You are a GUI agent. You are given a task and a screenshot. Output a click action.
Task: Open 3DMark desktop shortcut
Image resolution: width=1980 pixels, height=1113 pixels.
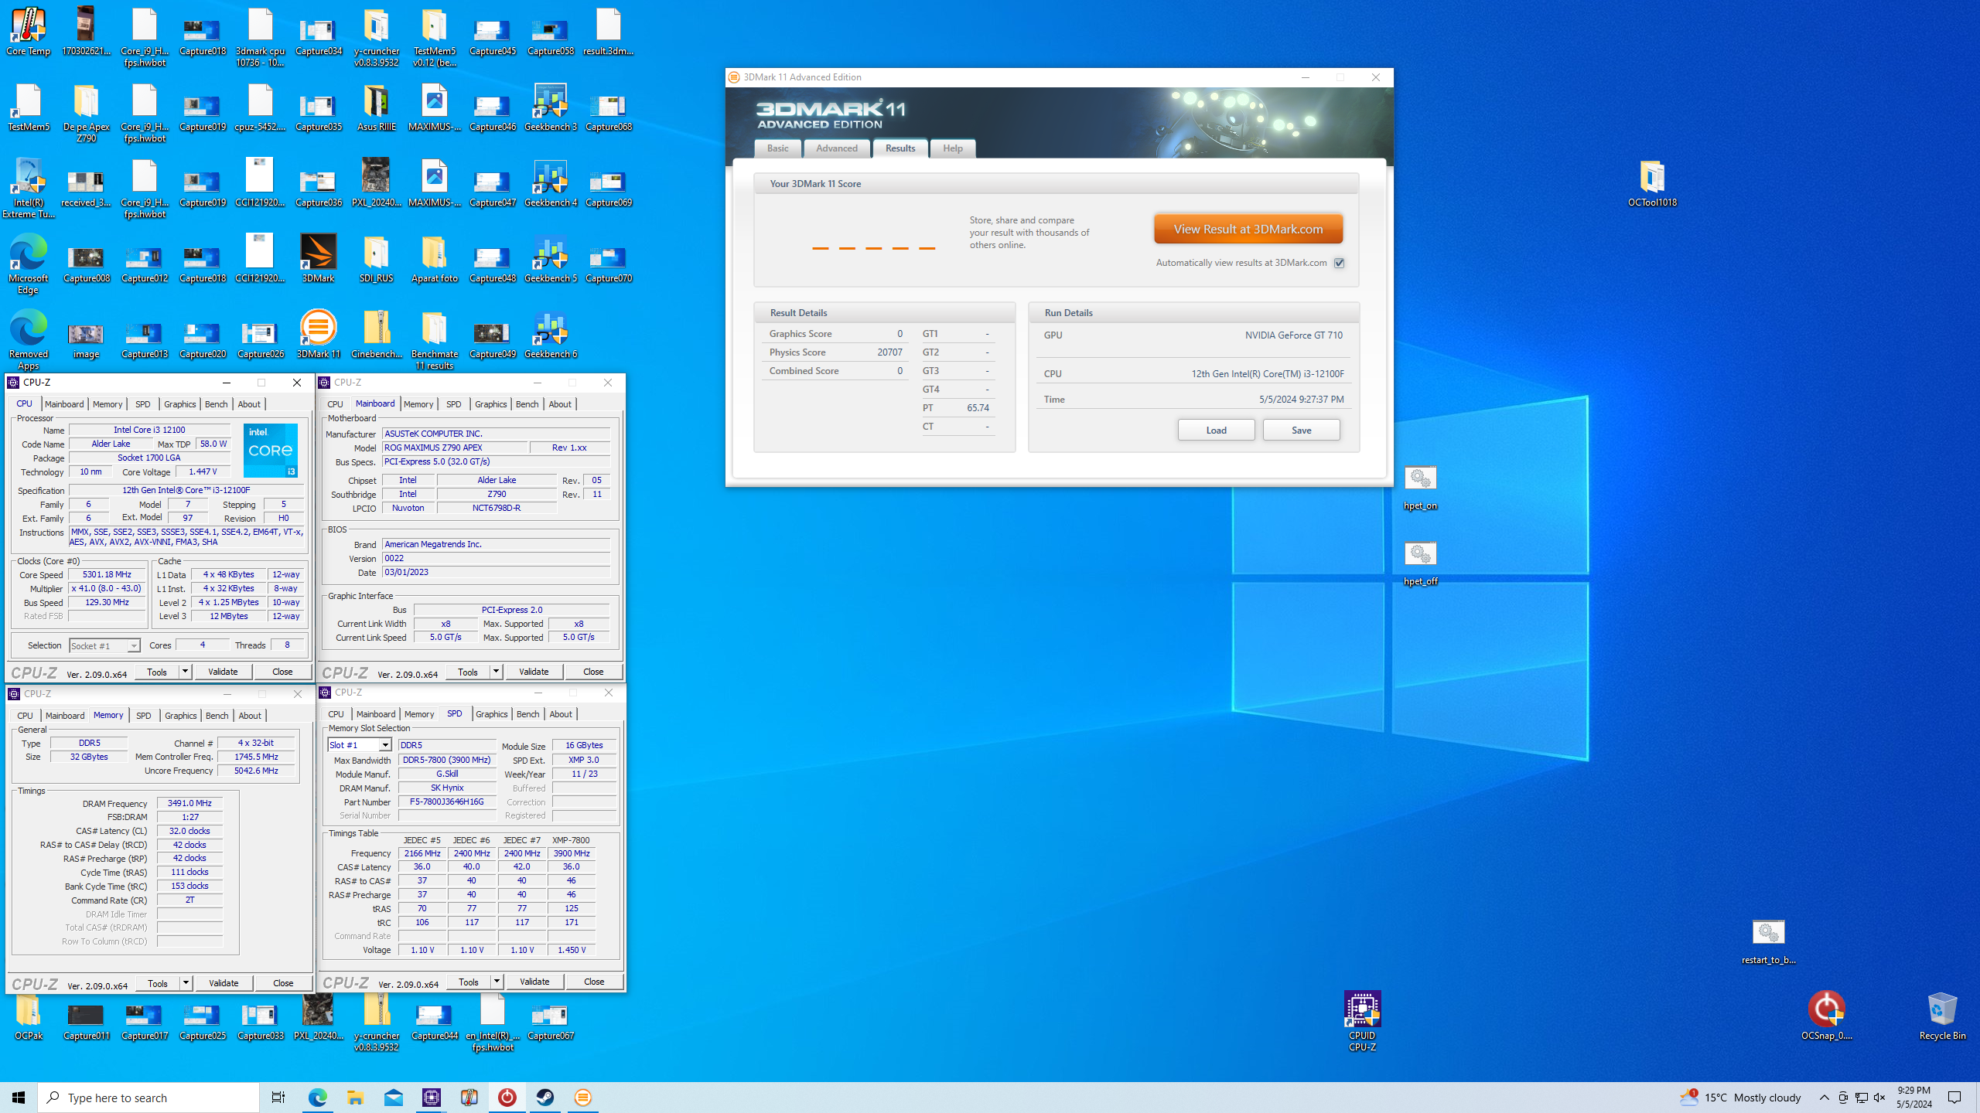point(319,259)
